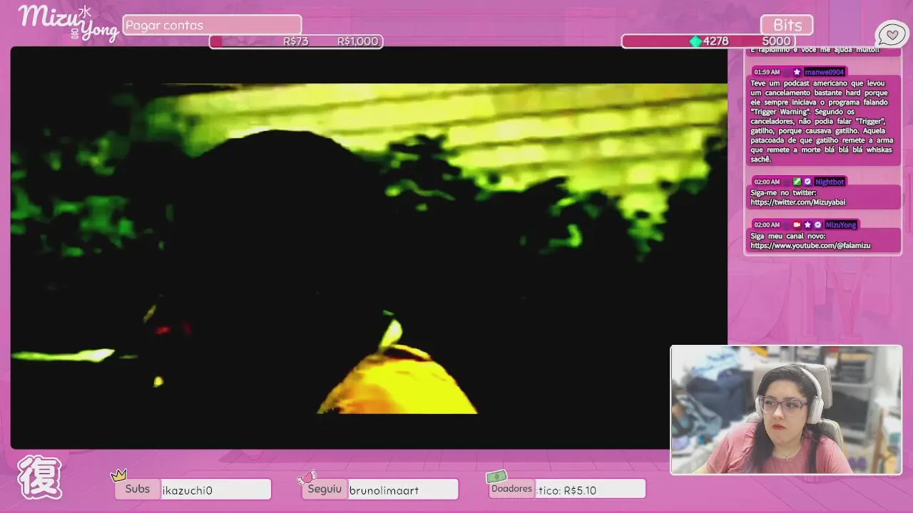Click the MizuYong logo in the corner
This screenshot has width=913, height=513.
click(x=67, y=23)
